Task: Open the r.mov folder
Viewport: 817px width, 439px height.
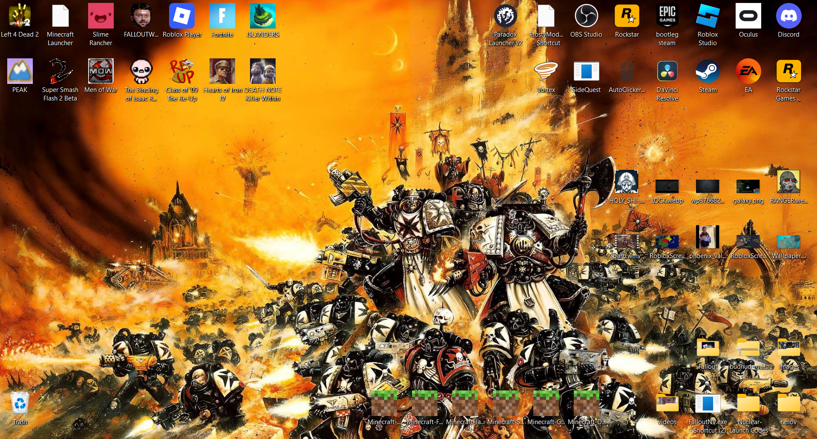Action: (789, 403)
